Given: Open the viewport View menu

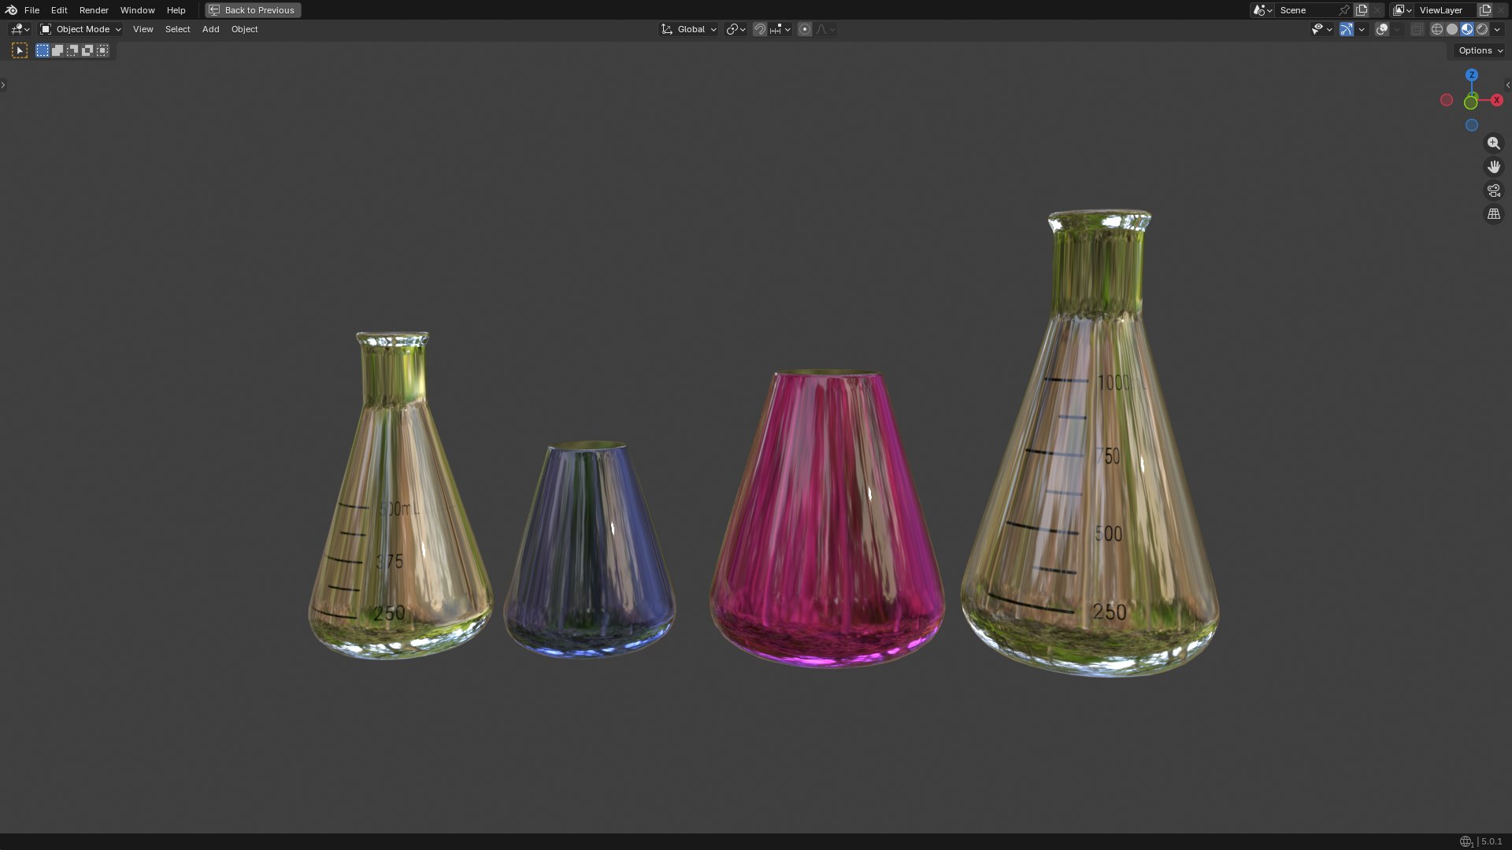Looking at the screenshot, I should click(143, 29).
